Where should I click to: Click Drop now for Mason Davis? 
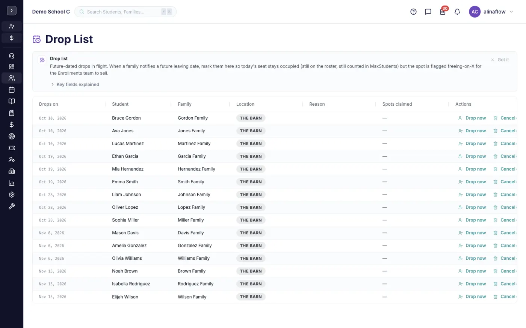click(x=472, y=233)
